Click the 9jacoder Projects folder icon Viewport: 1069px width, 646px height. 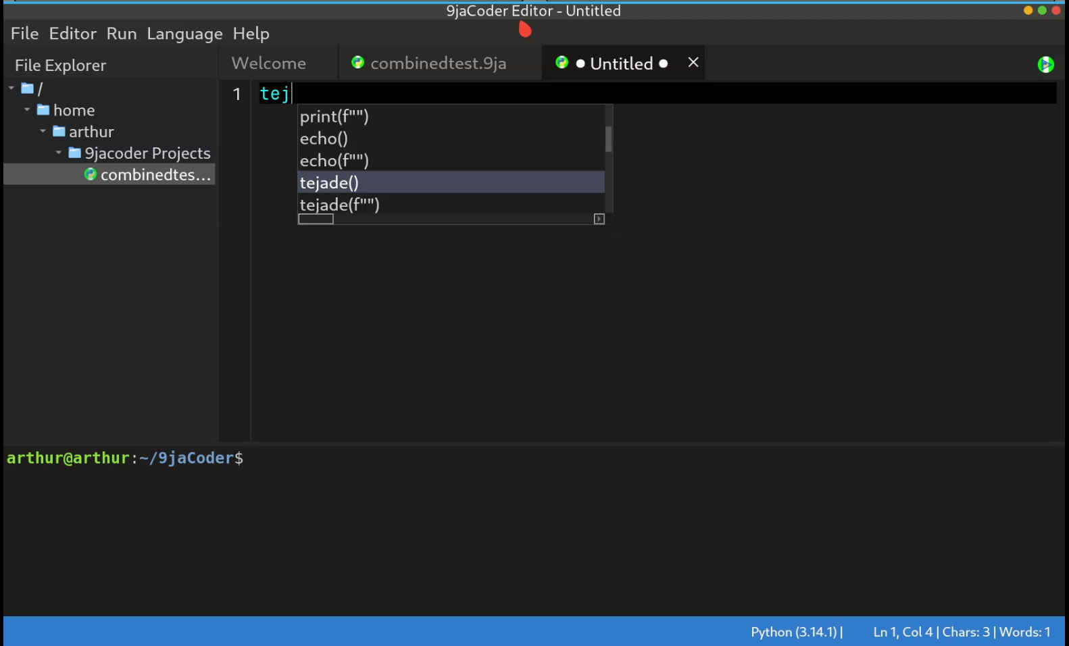pos(75,153)
